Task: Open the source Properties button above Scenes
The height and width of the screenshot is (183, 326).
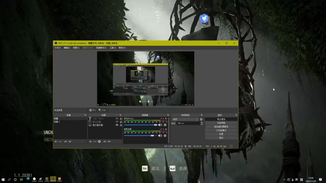Action: (93, 110)
